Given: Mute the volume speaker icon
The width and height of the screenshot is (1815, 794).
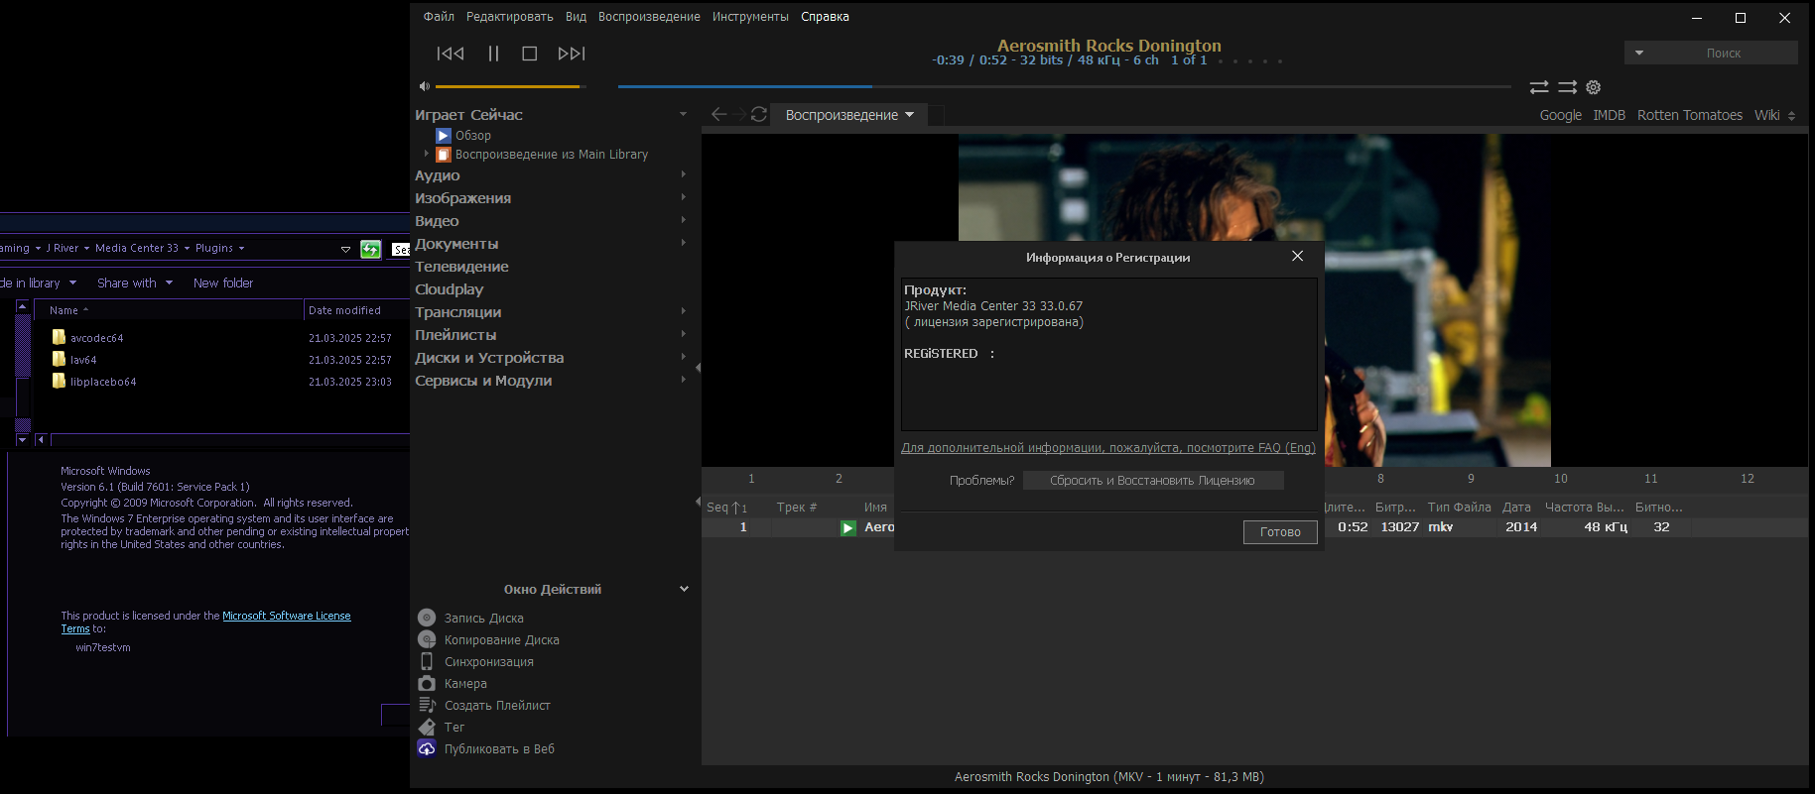Looking at the screenshot, I should coord(425,86).
